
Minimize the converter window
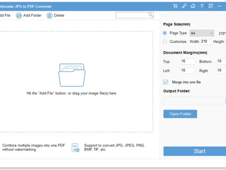(220, 6)
